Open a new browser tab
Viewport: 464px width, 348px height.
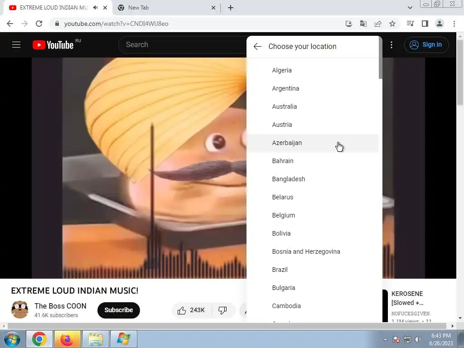231,8
